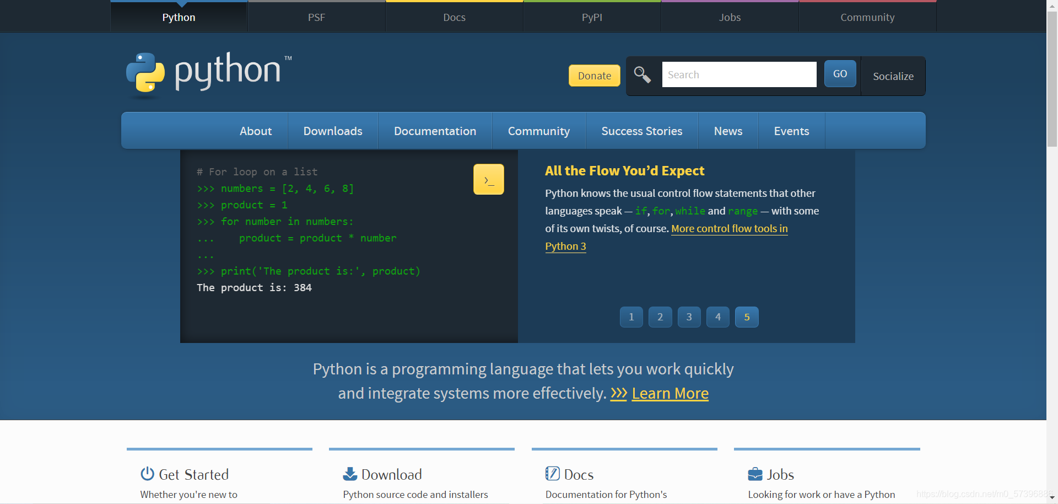
Task: Open the Download heading link
Action: pyautogui.click(x=392, y=474)
